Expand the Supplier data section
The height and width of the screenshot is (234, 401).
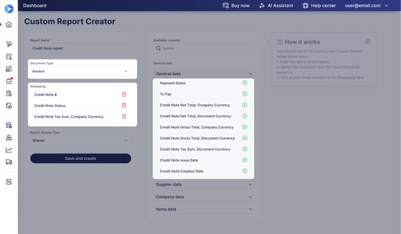[x=203, y=184]
